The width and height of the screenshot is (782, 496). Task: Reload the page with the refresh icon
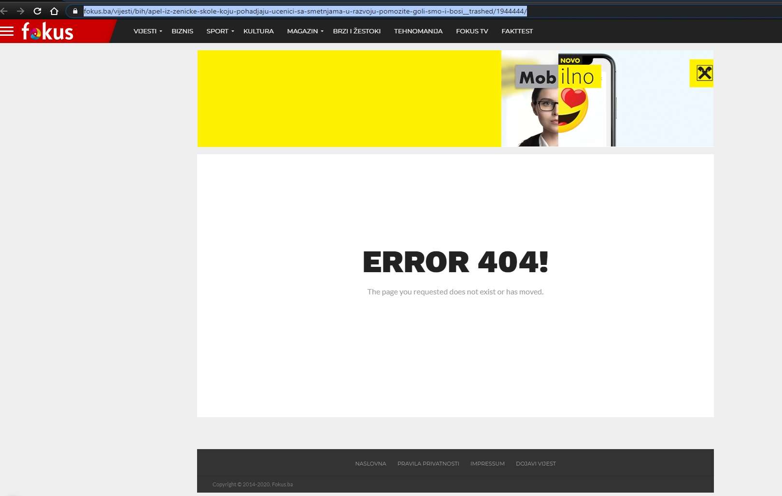pyautogui.click(x=37, y=11)
